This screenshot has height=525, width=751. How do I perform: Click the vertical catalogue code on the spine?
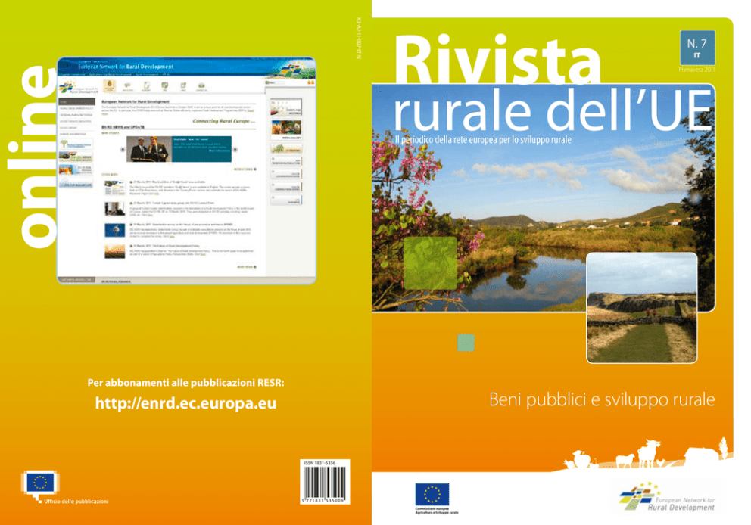(359, 39)
